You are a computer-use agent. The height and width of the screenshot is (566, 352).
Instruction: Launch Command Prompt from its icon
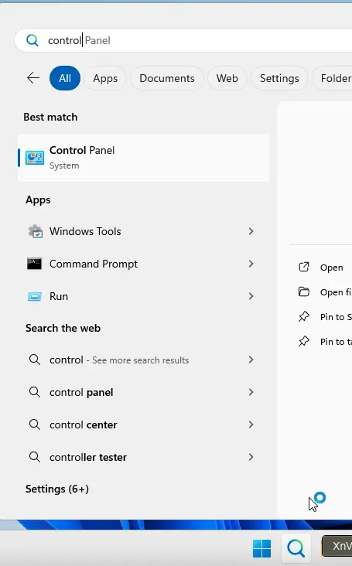click(34, 264)
